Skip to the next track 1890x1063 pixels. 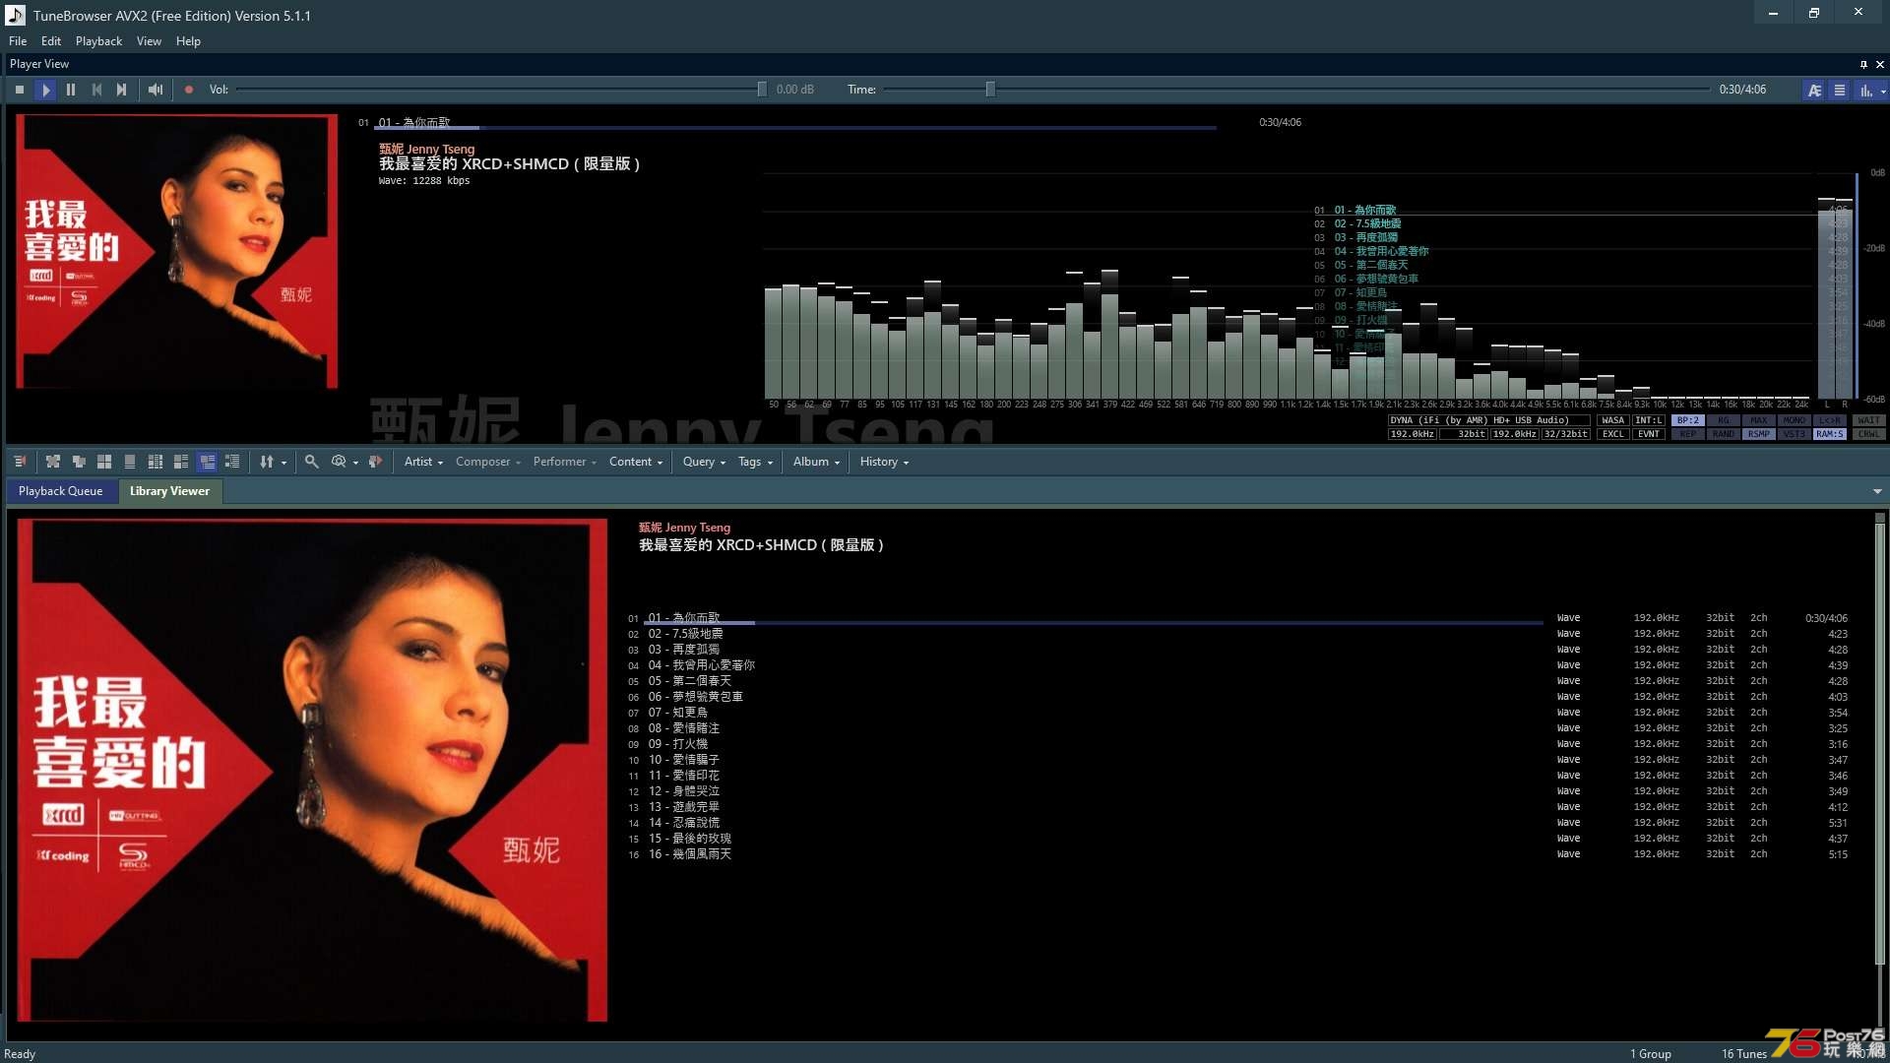122,90
